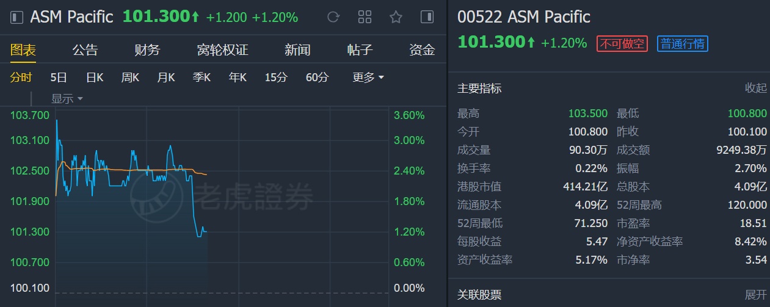The width and height of the screenshot is (770, 307).
Task: Click the 换手率 value 0.22%
Action: click(x=592, y=168)
